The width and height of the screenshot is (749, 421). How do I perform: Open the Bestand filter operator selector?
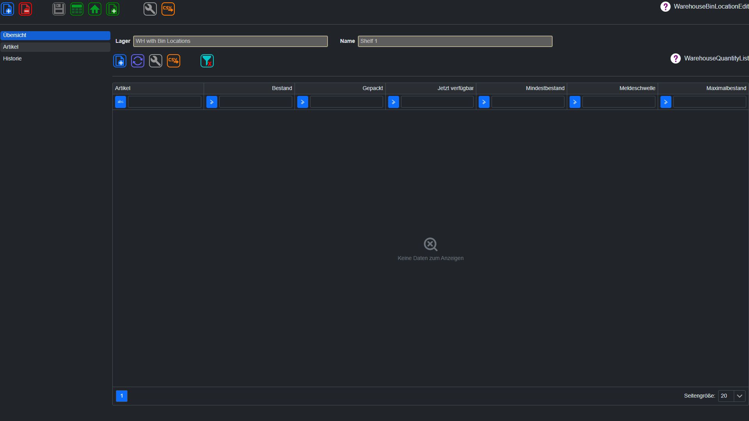(x=212, y=102)
